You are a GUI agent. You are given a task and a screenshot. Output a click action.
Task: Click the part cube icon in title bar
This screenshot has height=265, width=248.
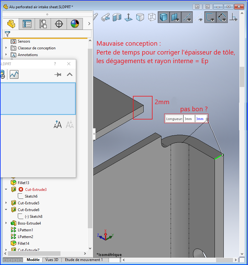6,7
